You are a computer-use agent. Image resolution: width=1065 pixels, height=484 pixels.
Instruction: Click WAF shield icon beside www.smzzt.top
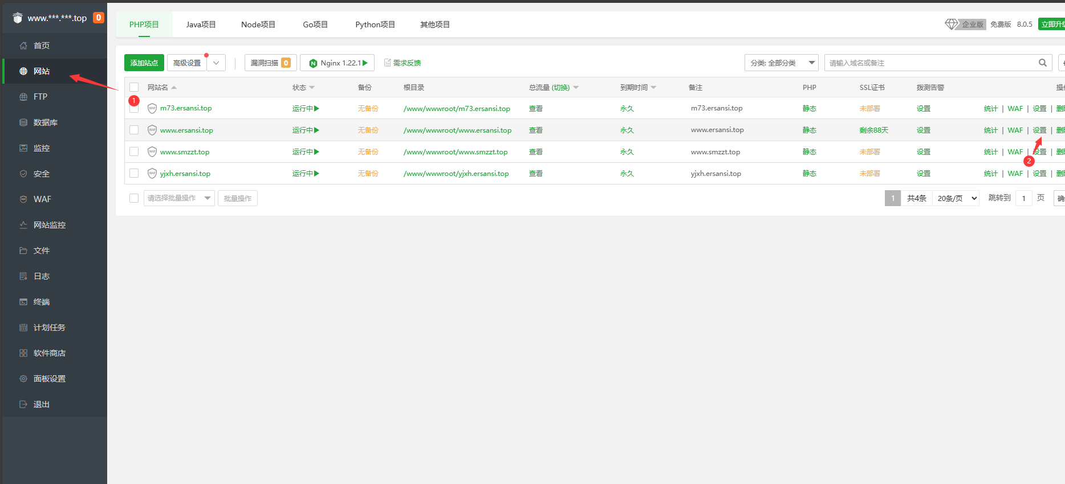point(152,151)
